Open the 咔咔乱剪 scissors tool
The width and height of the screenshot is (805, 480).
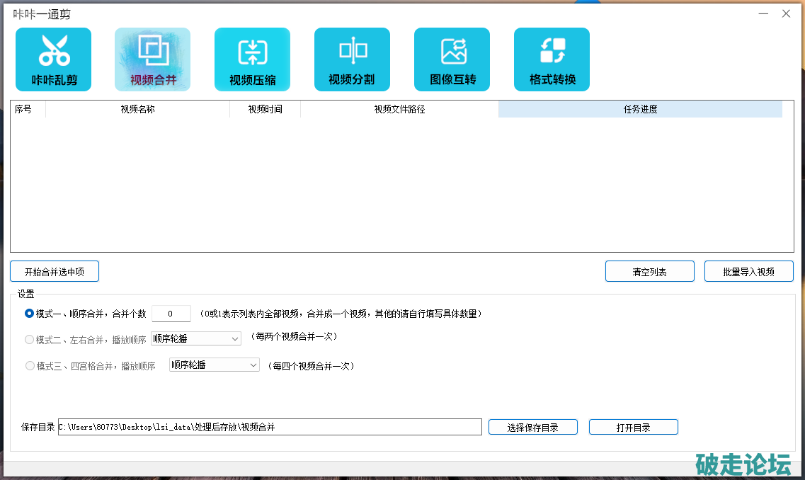[x=53, y=59]
